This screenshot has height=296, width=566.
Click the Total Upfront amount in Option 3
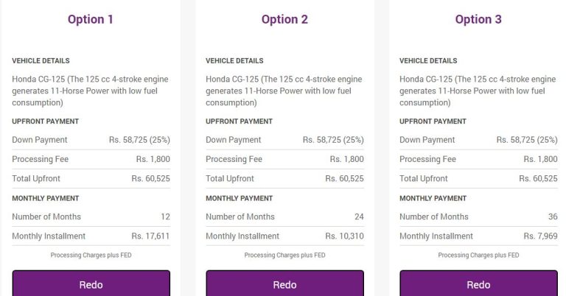click(x=538, y=179)
